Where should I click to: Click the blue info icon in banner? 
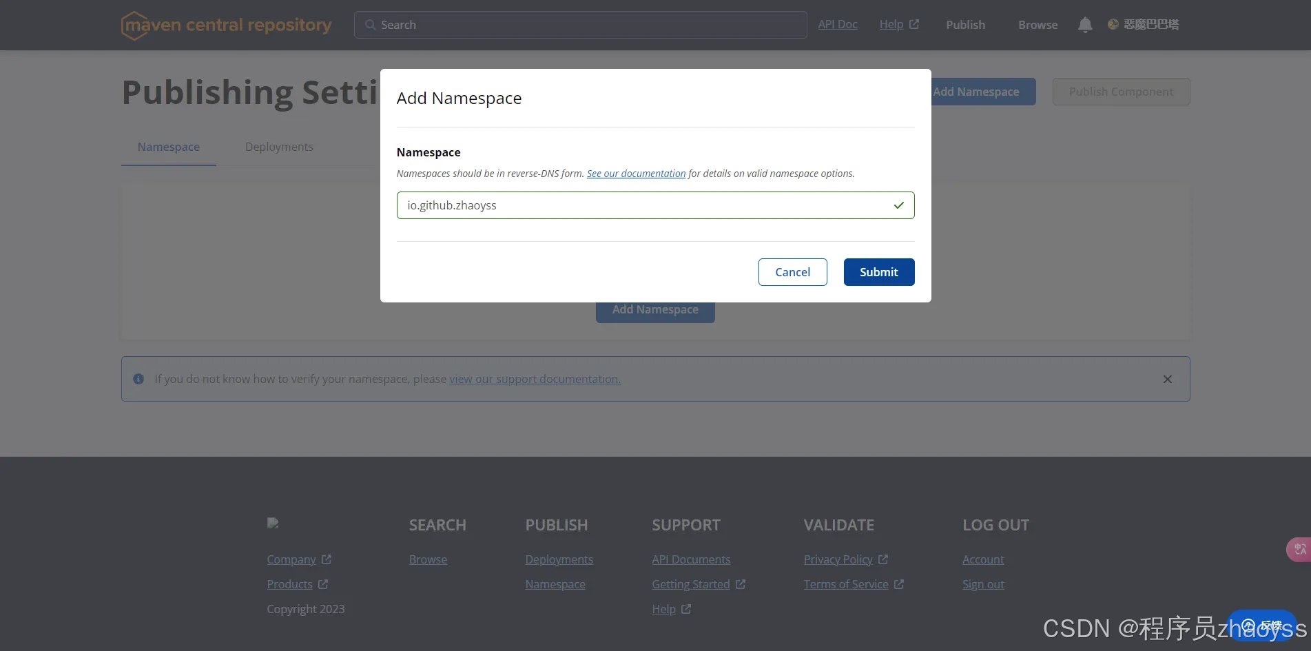tap(138, 379)
